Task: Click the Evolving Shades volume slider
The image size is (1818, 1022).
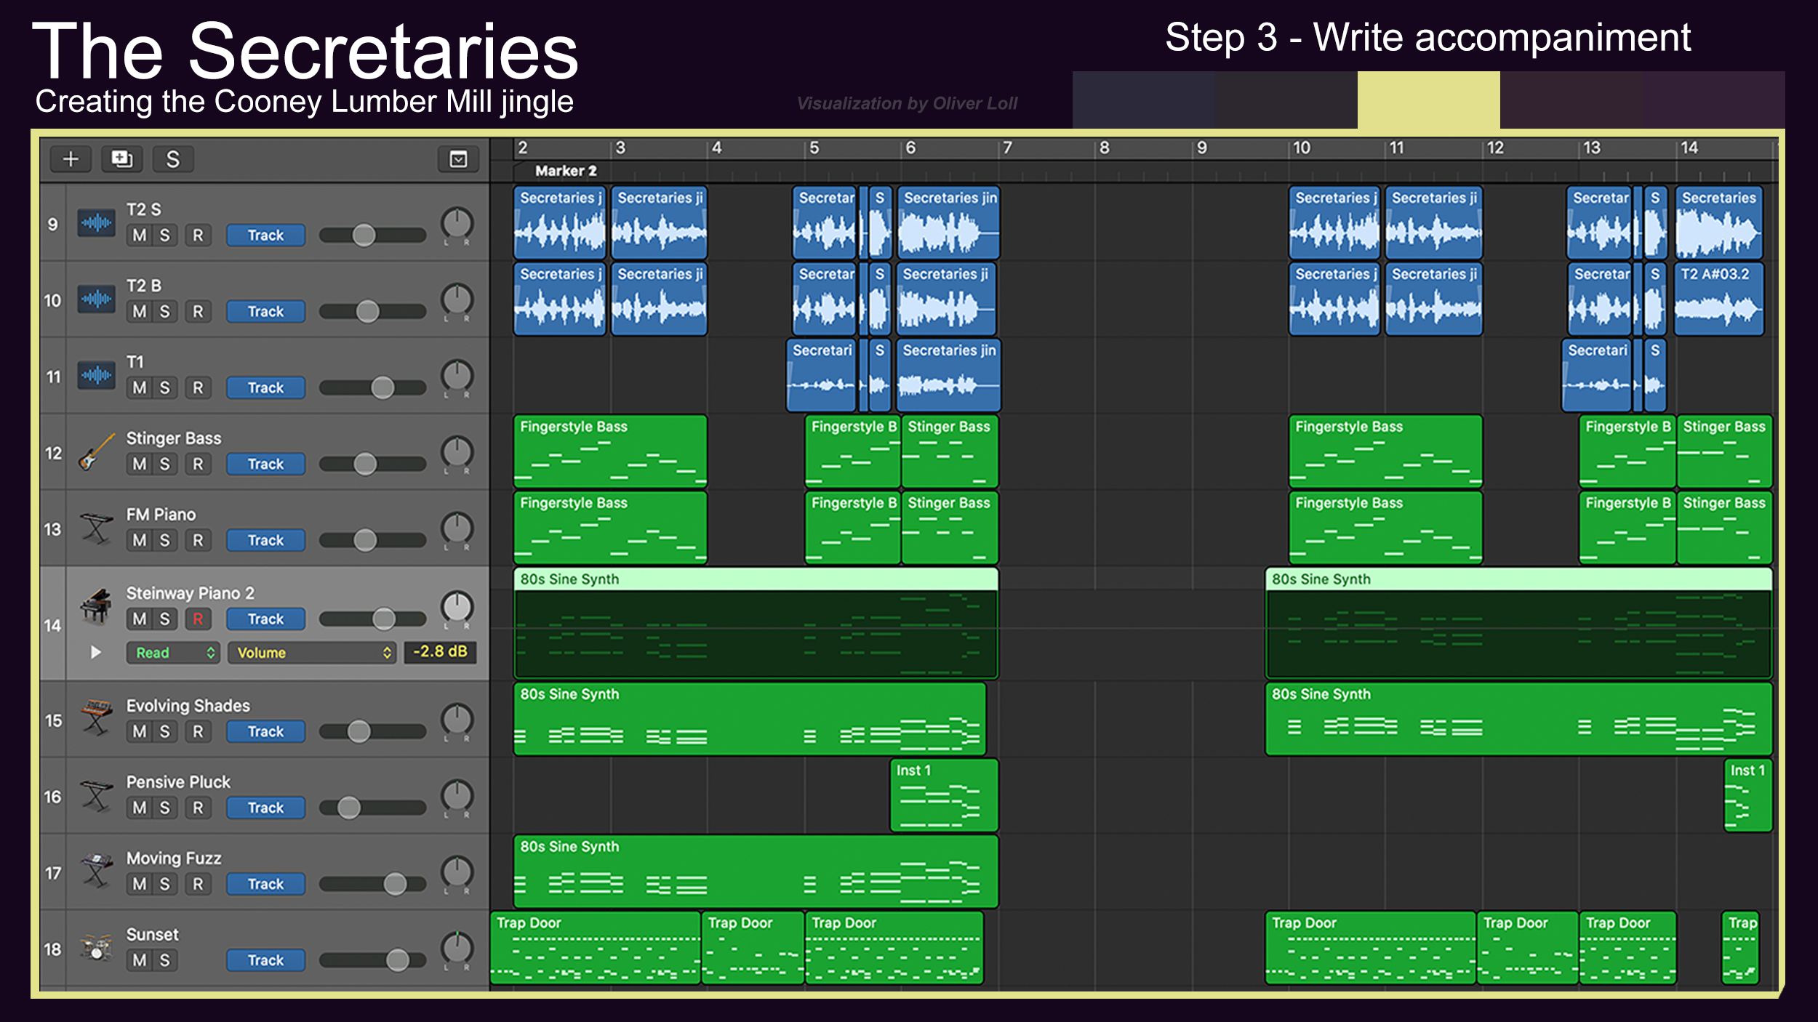Action: click(x=359, y=731)
